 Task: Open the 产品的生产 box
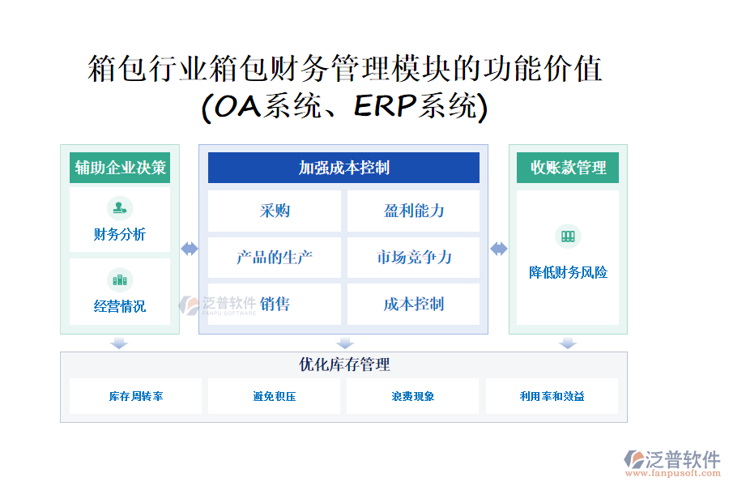tap(275, 258)
